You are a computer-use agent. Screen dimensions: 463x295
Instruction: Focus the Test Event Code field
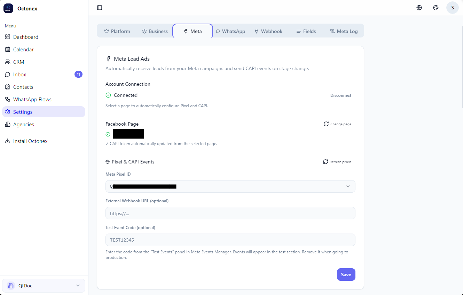230,240
